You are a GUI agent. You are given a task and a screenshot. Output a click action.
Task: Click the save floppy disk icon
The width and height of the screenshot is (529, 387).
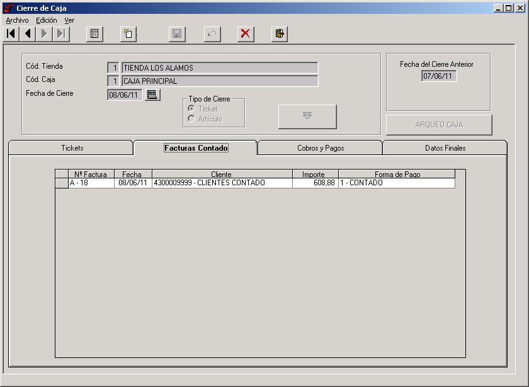[177, 34]
